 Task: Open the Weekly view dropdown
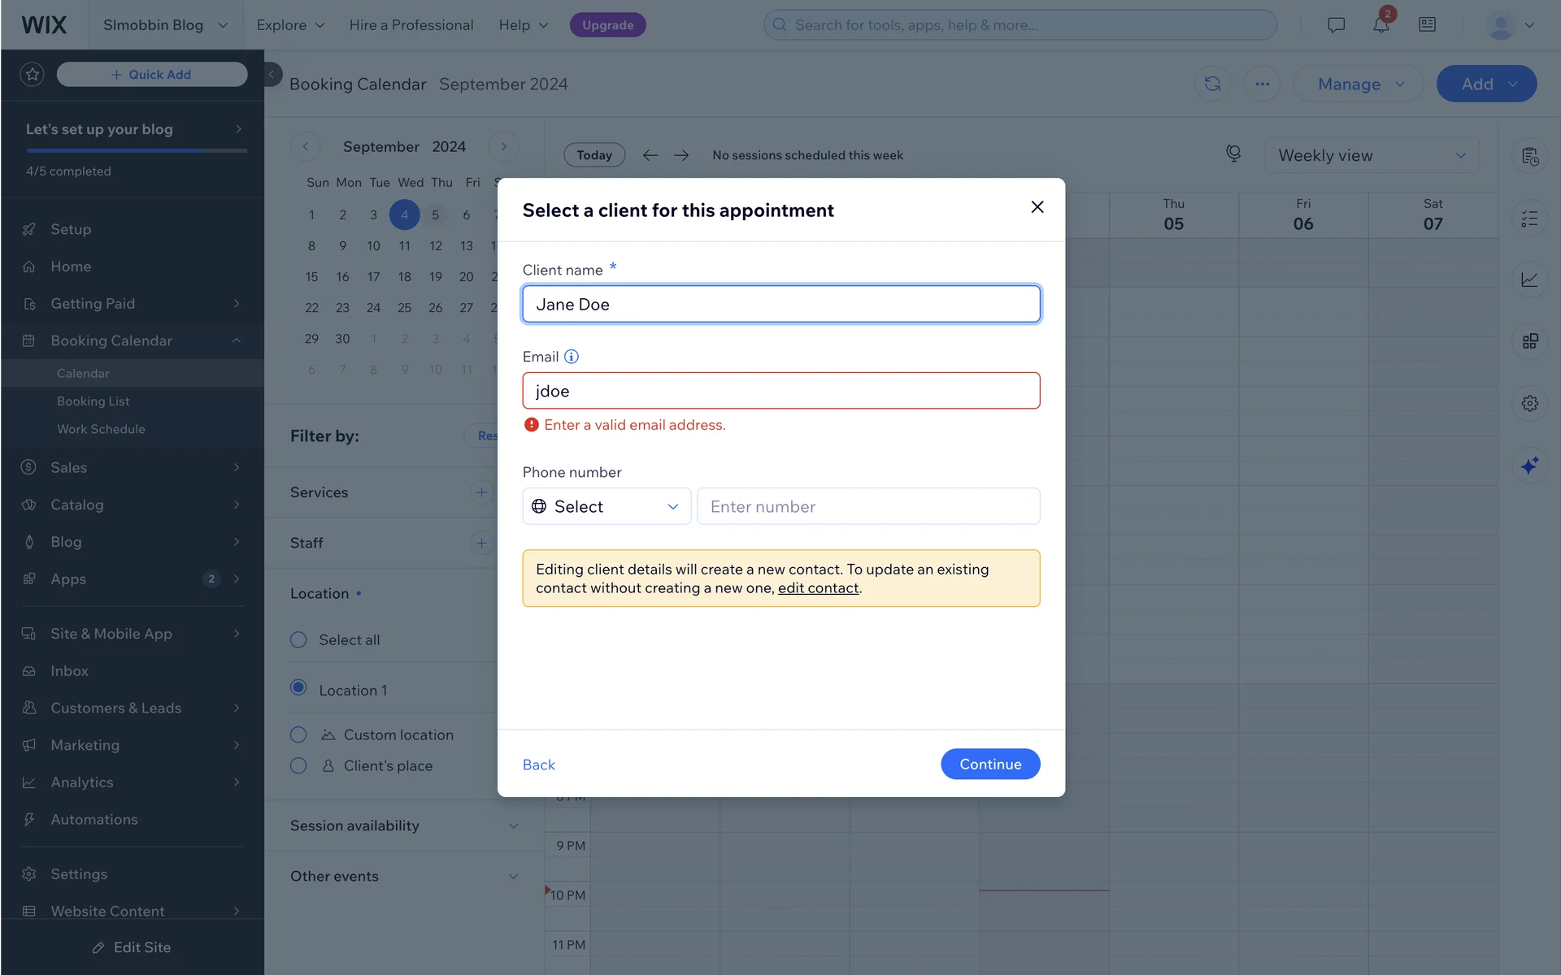[1371, 155]
